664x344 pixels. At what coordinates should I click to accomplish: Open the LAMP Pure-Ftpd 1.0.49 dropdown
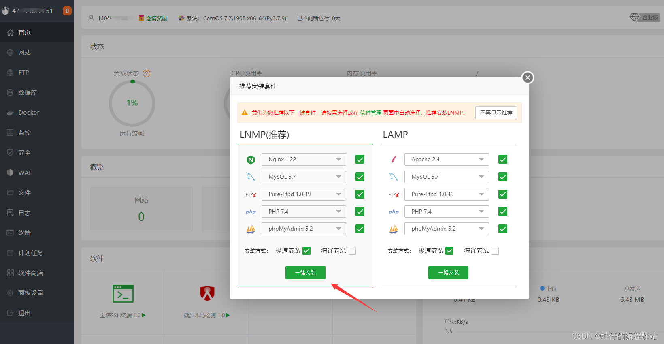pos(447,194)
